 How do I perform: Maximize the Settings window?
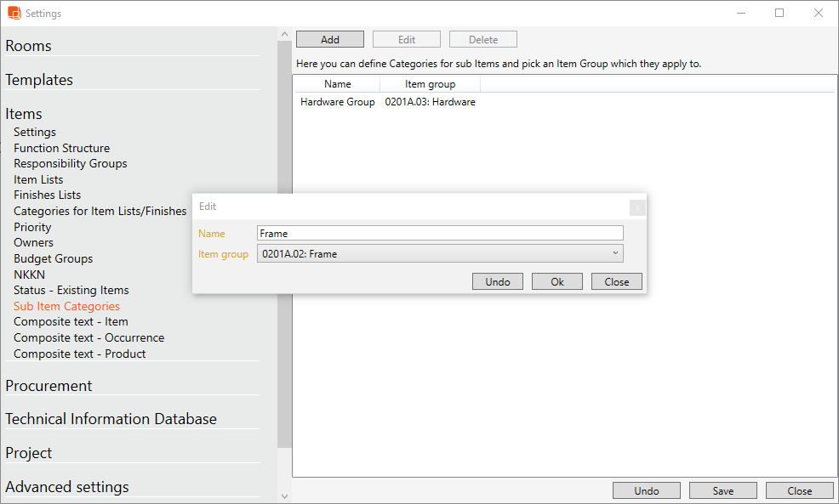click(x=779, y=13)
